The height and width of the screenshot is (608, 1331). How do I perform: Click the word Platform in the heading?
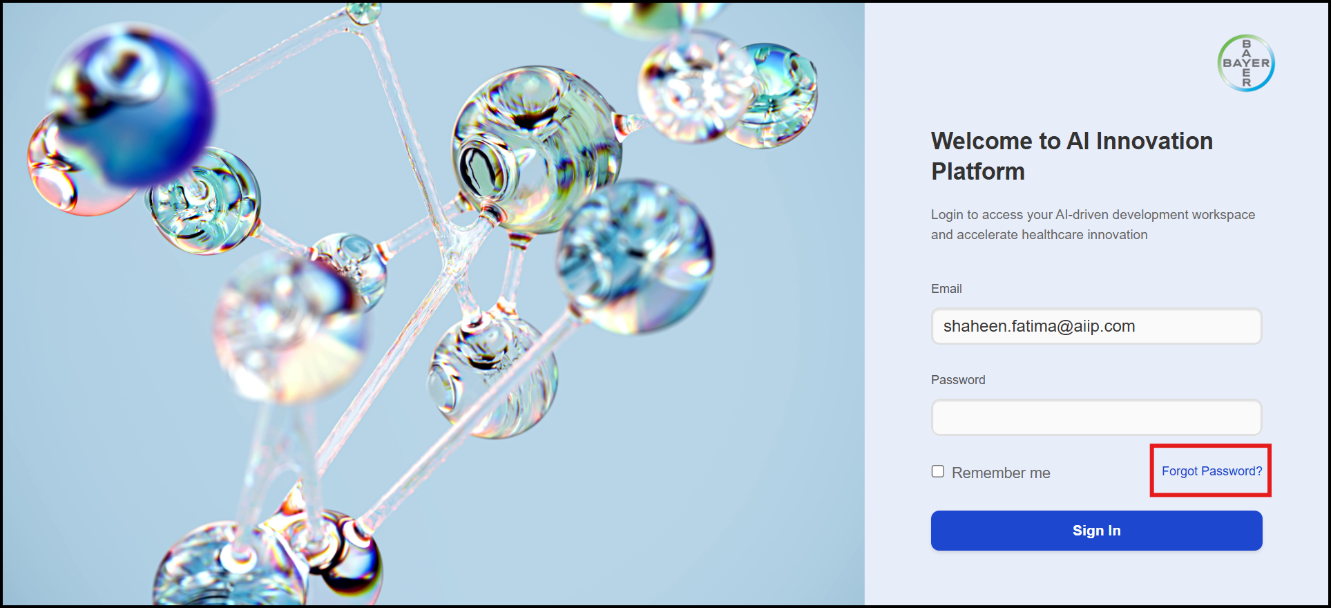click(978, 171)
